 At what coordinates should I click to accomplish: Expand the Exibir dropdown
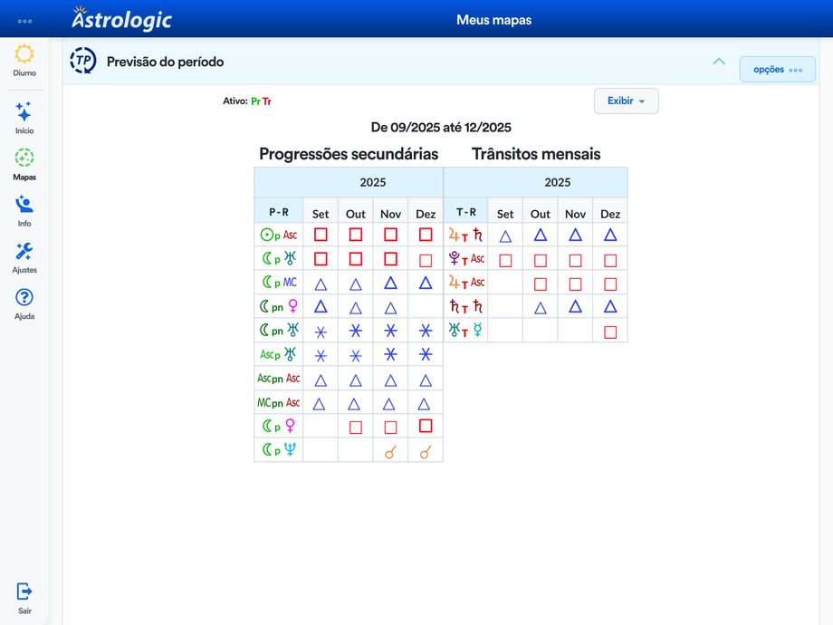pyautogui.click(x=627, y=101)
